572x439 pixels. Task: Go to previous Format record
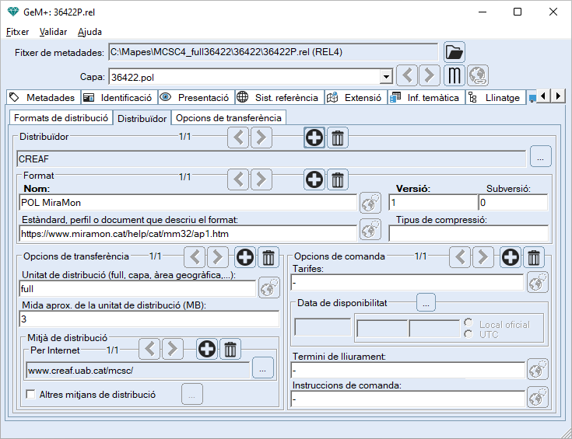[x=239, y=179]
